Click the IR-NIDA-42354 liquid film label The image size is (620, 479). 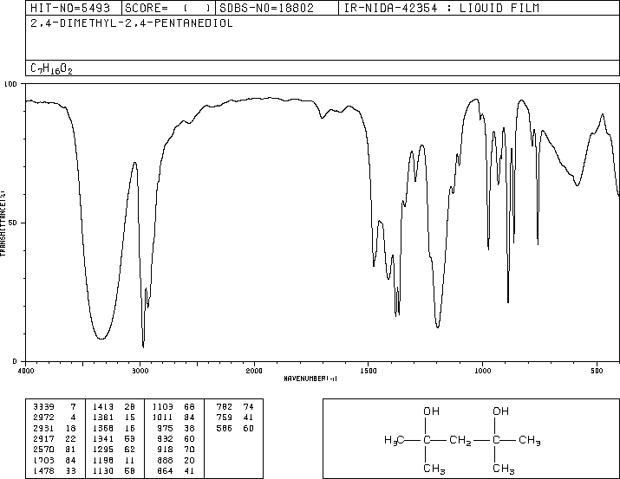pos(441,8)
